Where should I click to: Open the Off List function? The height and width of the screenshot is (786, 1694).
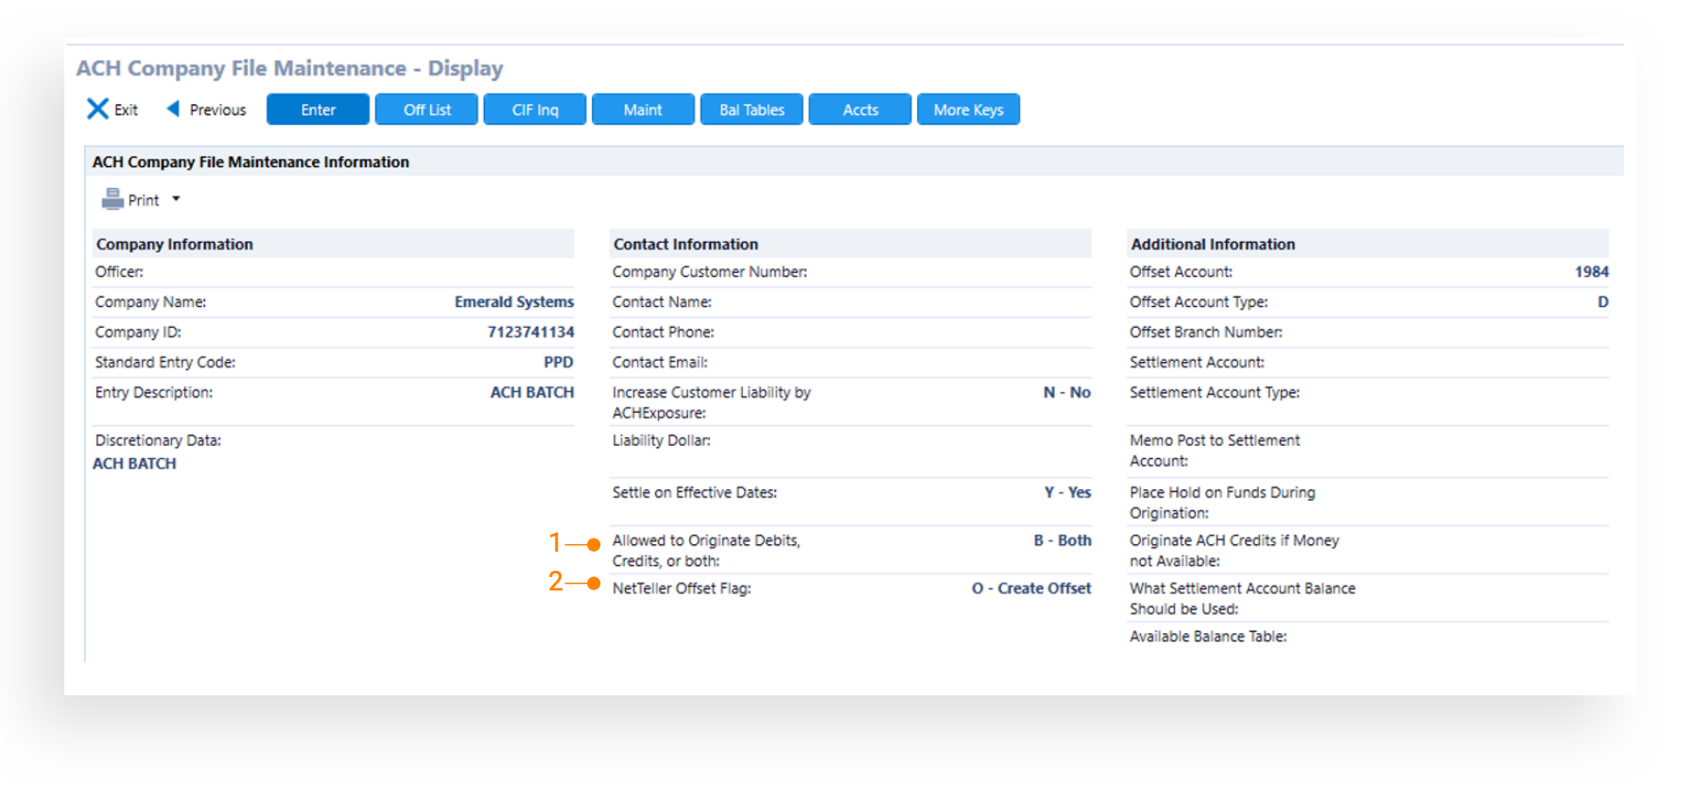coord(426,110)
